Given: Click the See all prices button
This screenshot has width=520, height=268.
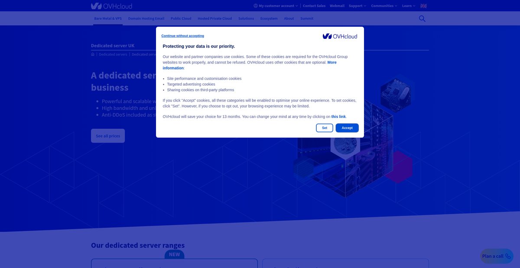Looking at the screenshot, I should (108, 136).
